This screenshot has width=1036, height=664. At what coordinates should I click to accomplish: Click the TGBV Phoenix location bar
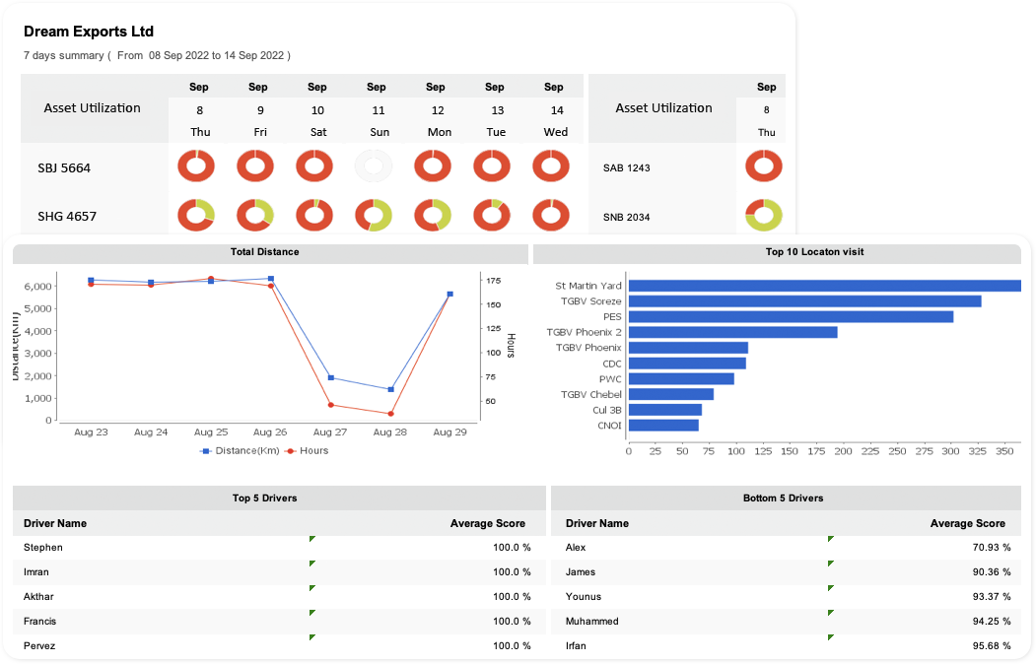(x=688, y=348)
